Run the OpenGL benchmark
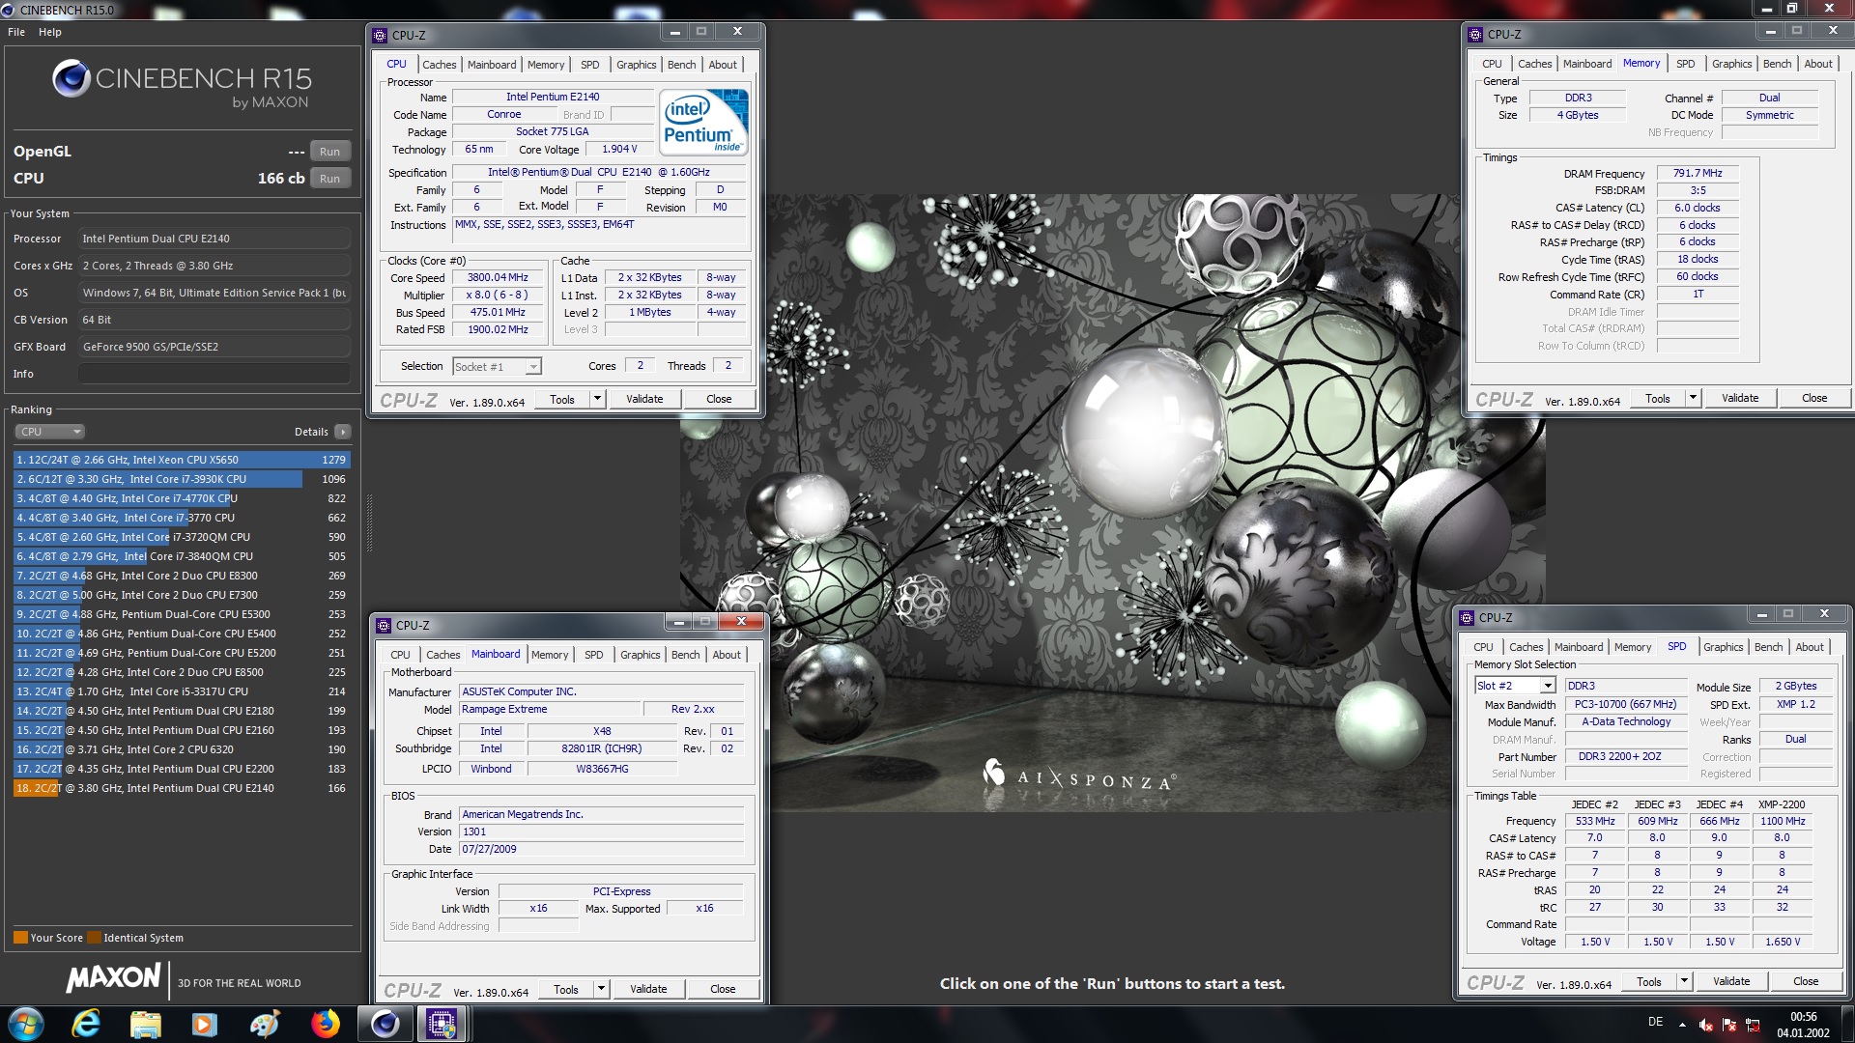 pos(329,152)
